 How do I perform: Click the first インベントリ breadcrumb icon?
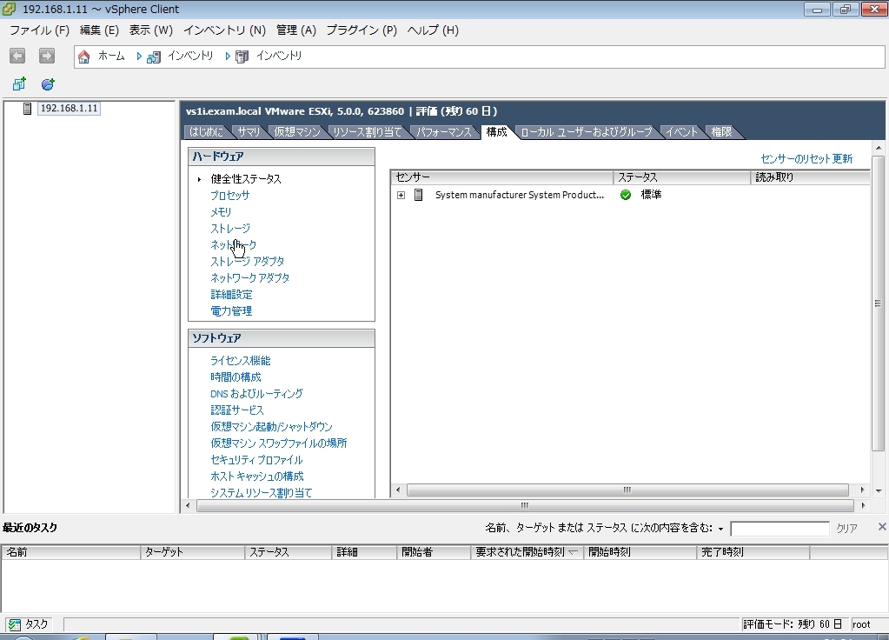point(154,57)
